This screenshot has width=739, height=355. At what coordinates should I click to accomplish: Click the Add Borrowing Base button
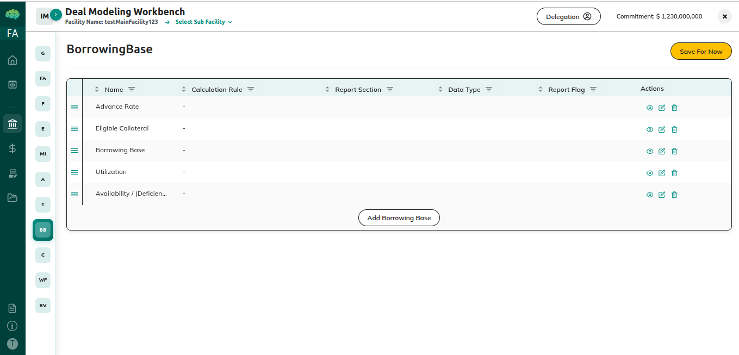[399, 218]
